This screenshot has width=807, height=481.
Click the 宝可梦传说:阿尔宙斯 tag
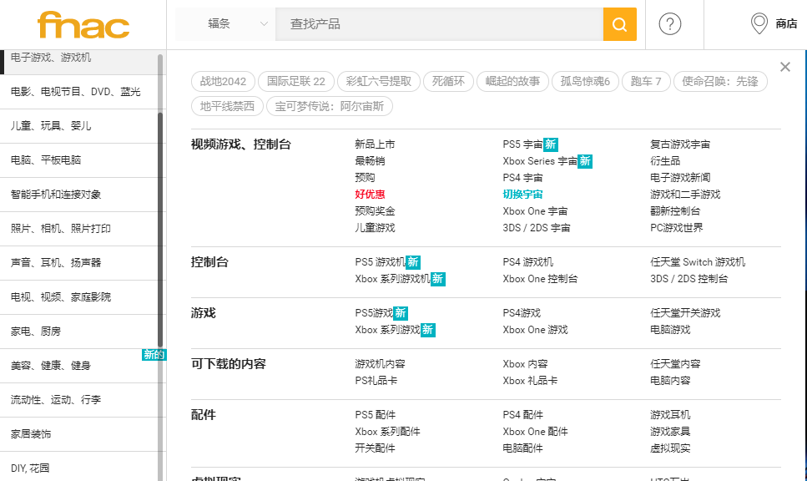pyautogui.click(x=330, y=106)
